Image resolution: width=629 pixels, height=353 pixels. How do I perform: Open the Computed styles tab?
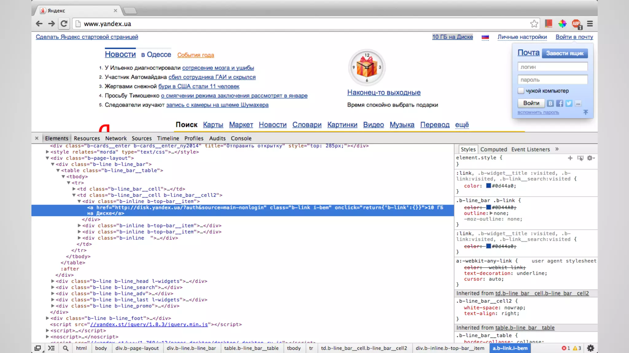(494, 149)
